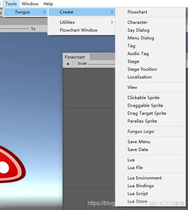Click the Fungus submenu arrow chevron

tap(44, 12)
